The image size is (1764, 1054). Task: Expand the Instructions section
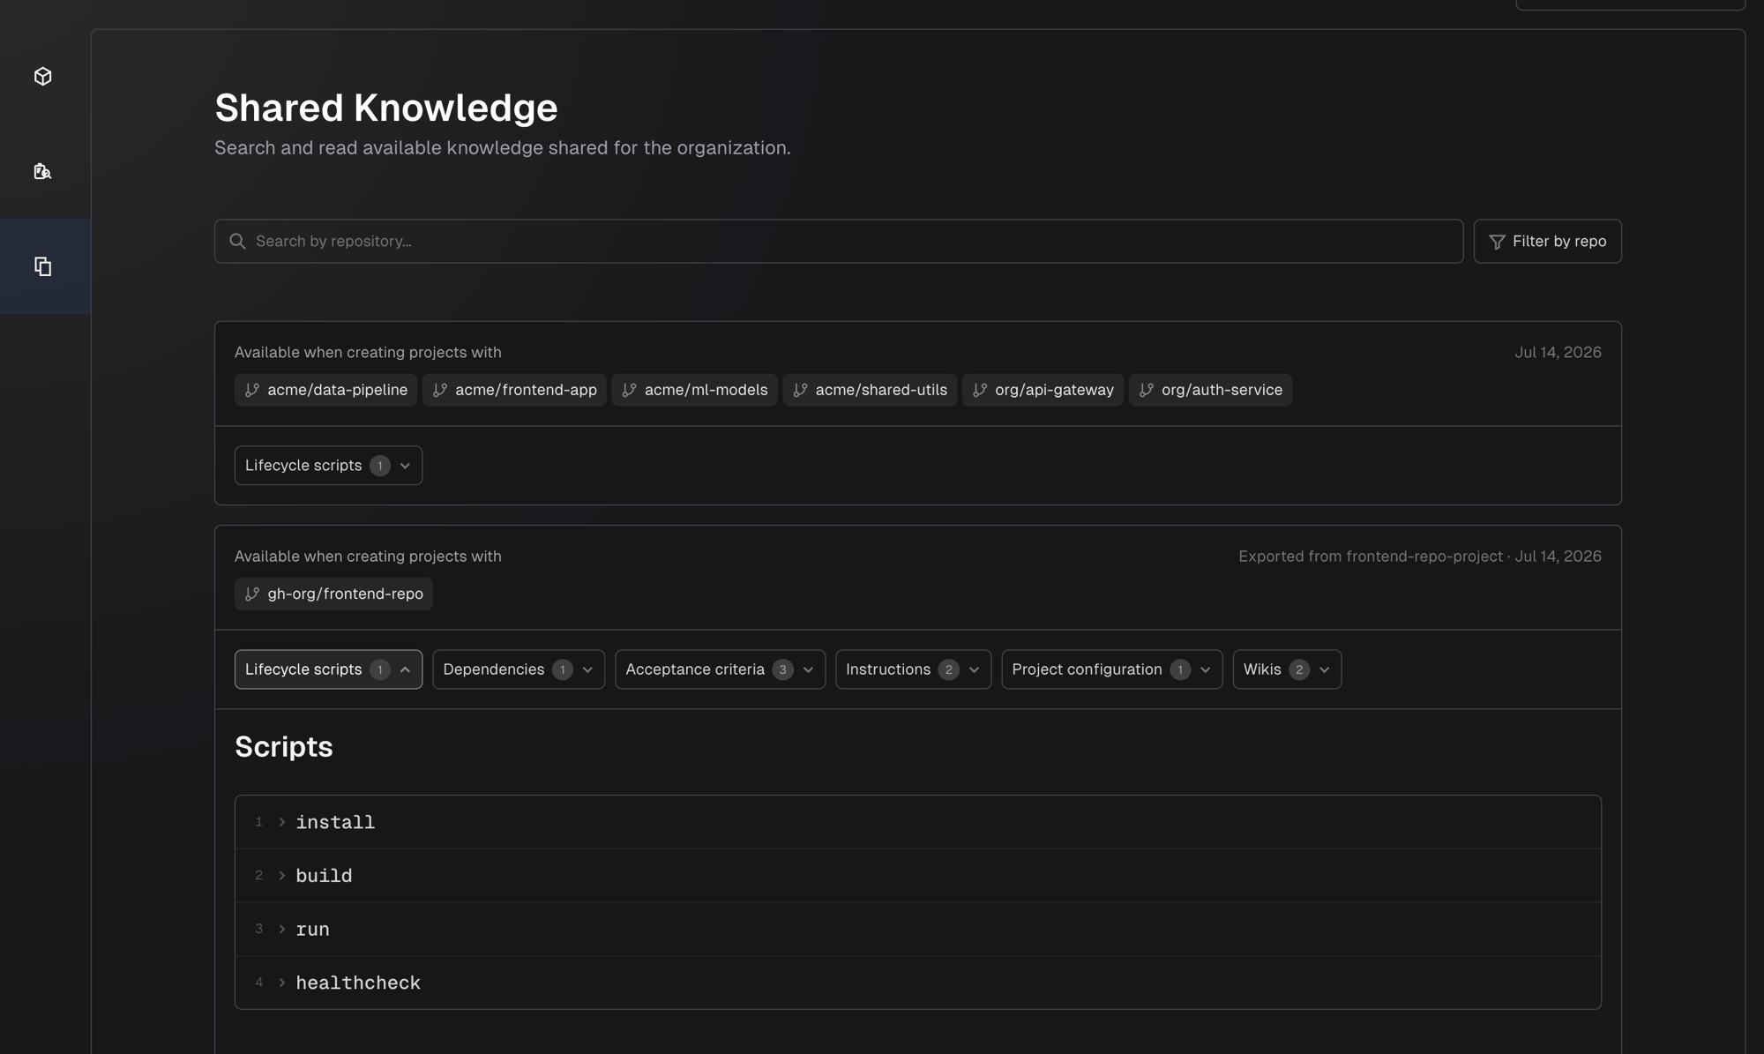[913, 669]
